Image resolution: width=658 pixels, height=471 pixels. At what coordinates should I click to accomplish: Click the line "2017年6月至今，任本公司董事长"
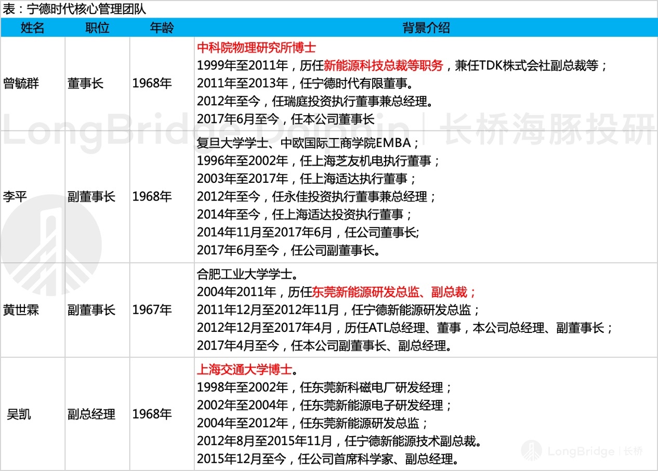click(286, 119)
